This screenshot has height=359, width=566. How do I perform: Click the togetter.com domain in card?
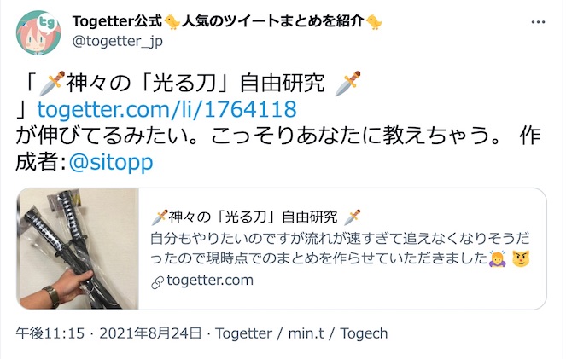pyautogui.click(x=210, y=281)
